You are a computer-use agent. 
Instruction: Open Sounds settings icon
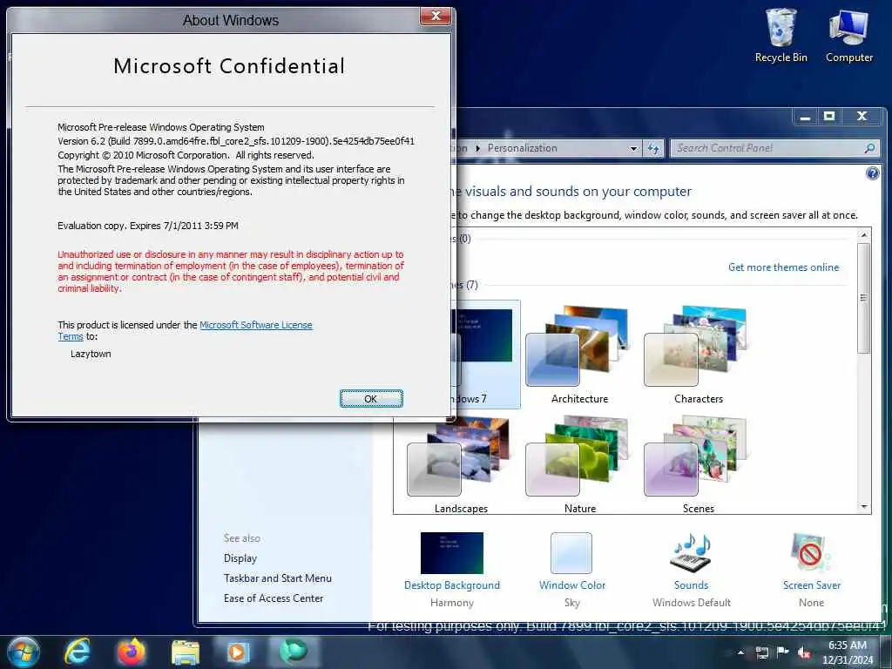click(x=691, y=551)
